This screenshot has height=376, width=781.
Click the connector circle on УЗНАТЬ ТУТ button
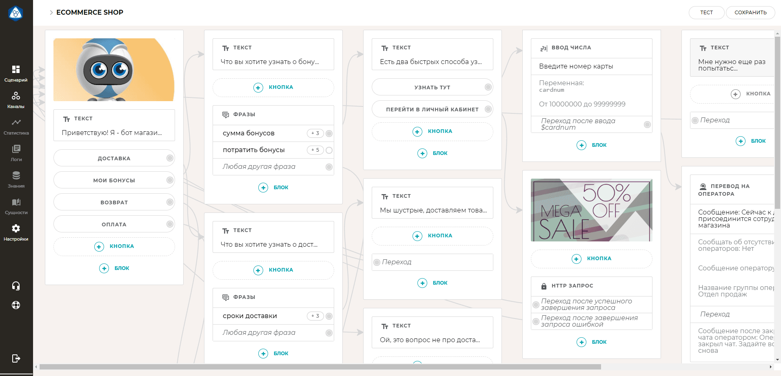(x=488, y=87)
